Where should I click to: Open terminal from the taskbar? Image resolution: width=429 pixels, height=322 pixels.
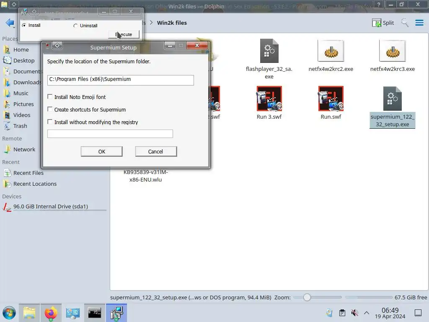pos(94,313)
